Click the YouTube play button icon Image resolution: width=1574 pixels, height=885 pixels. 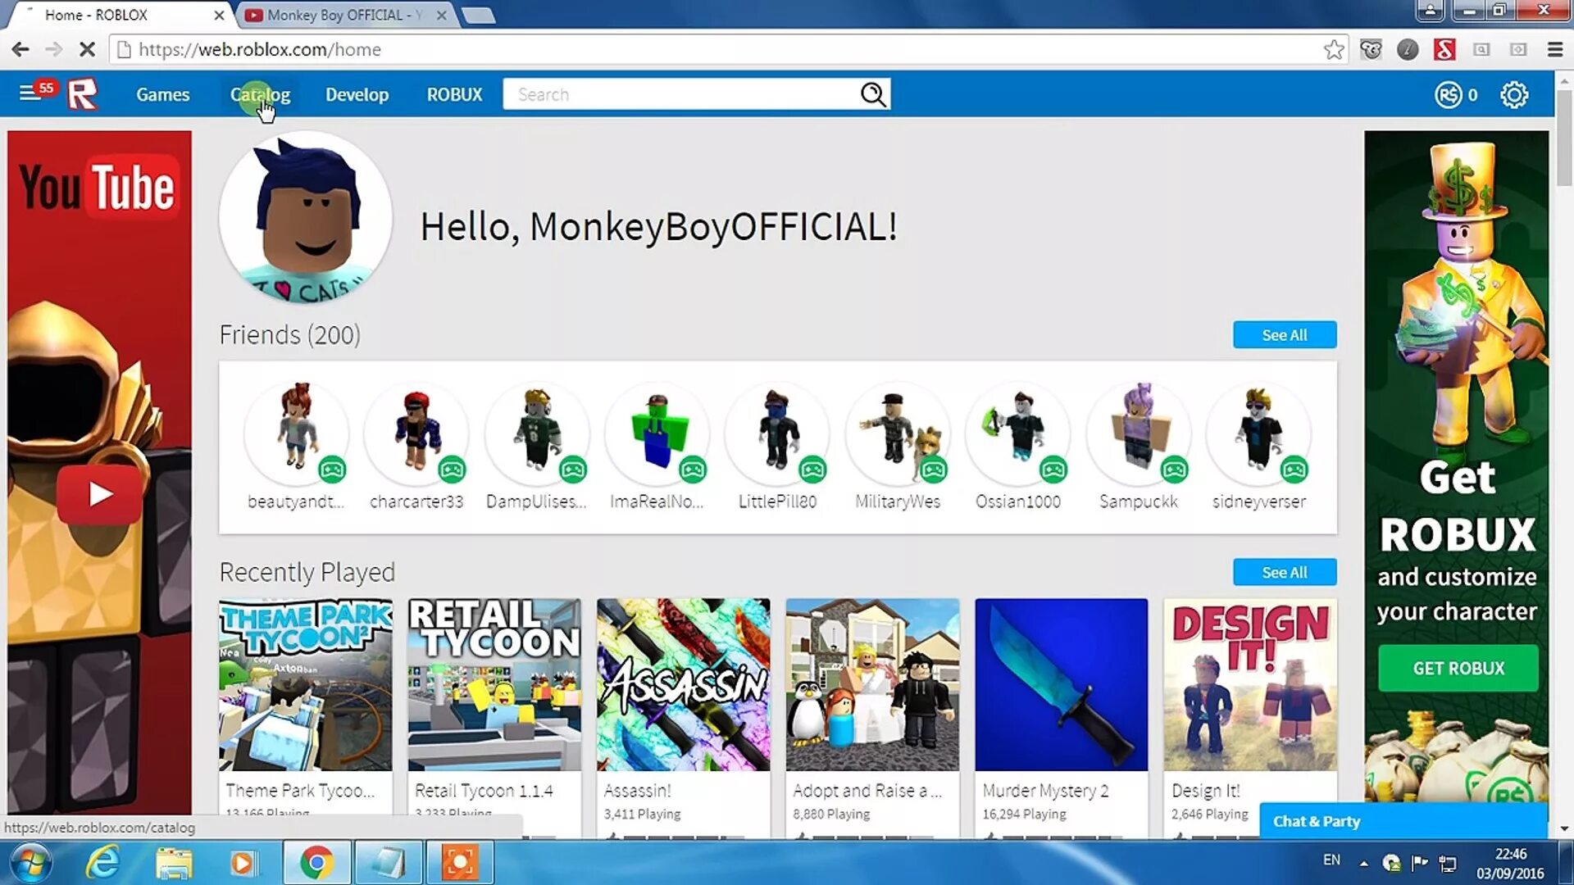coord(99,496)
